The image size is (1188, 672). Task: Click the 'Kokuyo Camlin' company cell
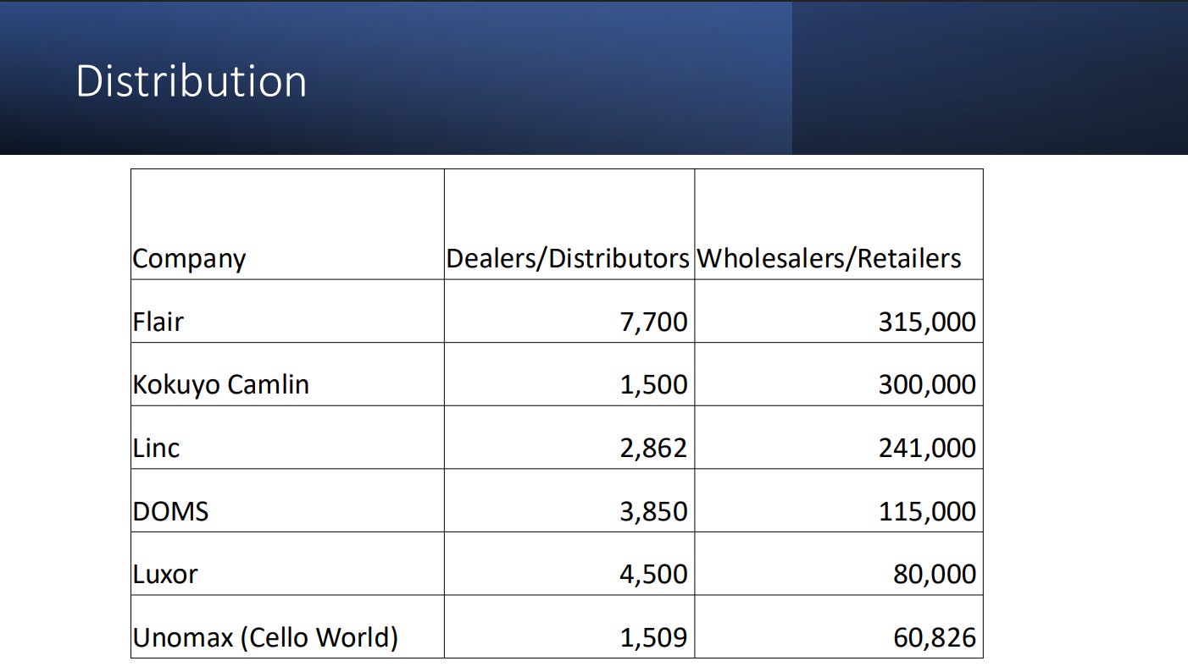(287, 374)
